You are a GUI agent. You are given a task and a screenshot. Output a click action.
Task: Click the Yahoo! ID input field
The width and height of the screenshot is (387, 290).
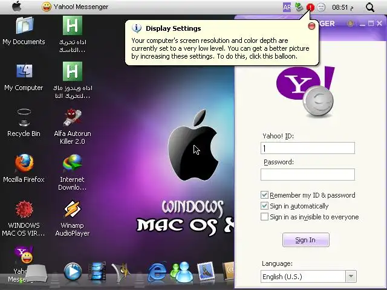coord(308,148)
